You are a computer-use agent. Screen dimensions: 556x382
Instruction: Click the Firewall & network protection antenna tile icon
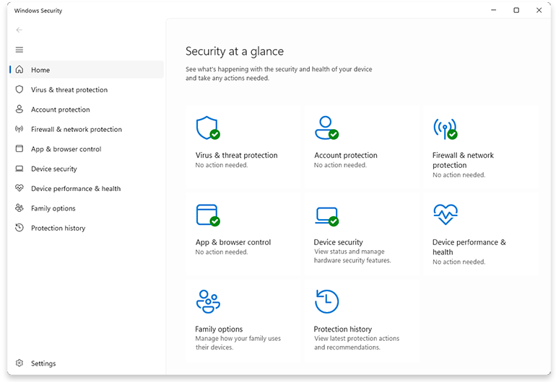pos(445,128)
